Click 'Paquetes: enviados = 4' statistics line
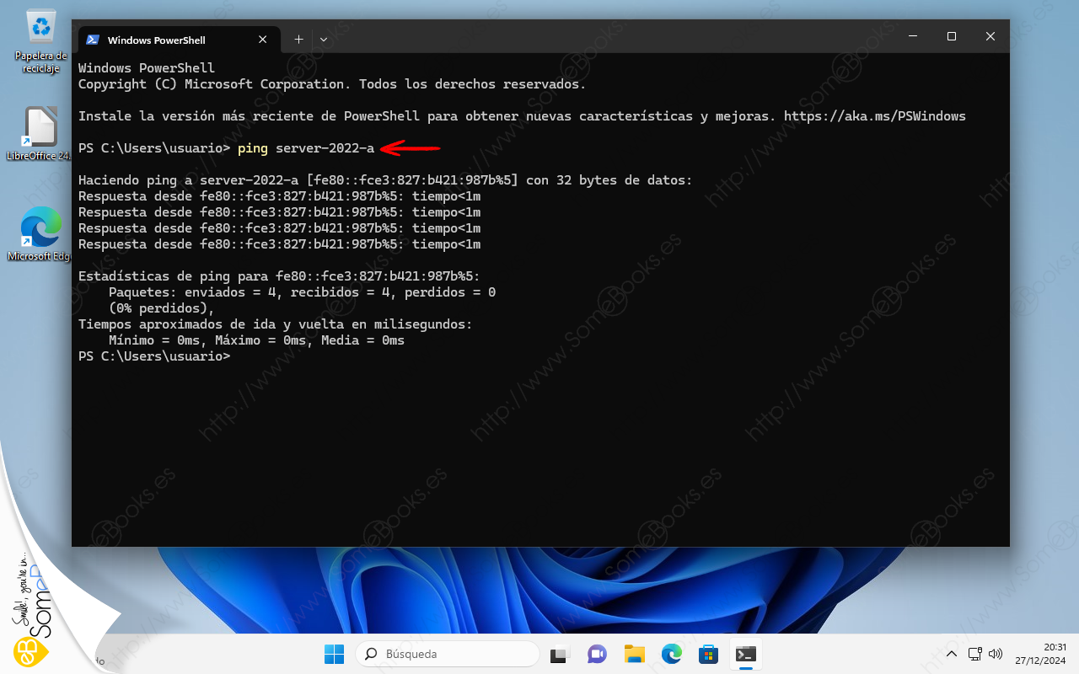Viewport: 1079px width, 674px height. pos(302,292)
